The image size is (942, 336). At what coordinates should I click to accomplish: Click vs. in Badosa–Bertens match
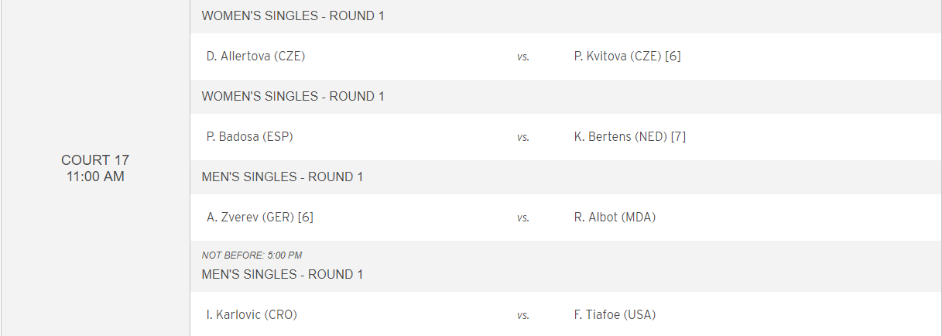coord(523,137)
